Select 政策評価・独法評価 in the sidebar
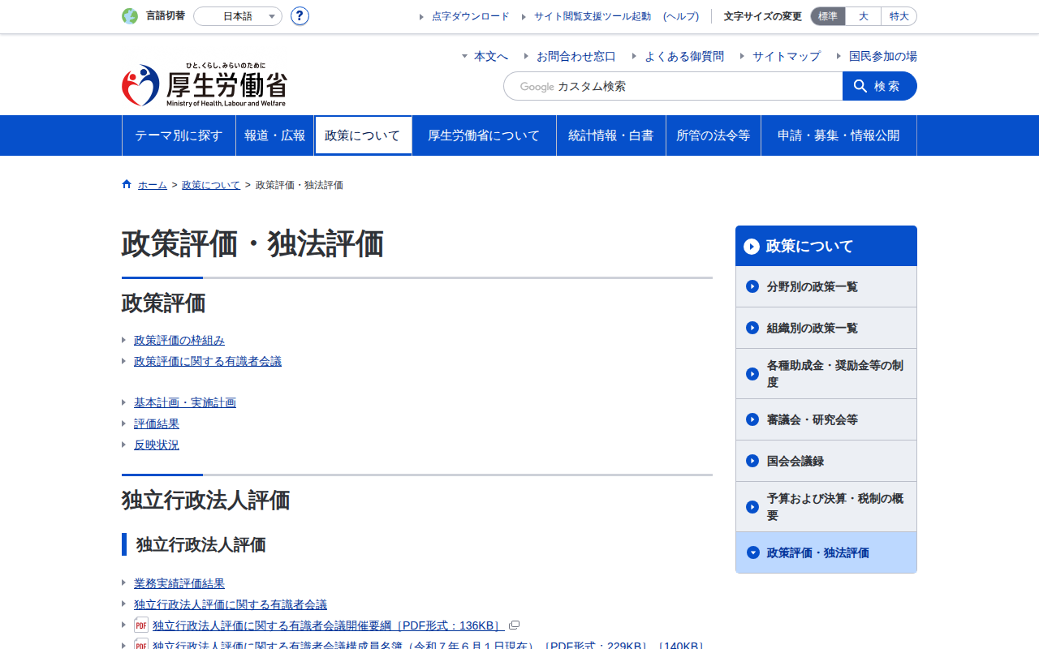This screenshot has width=1039, height=649. point(826,552)
